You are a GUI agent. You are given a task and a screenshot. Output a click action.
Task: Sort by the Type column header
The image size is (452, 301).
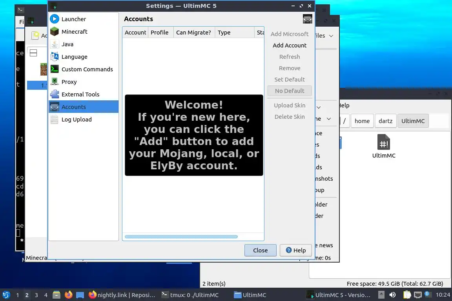[x=234, y=33]
